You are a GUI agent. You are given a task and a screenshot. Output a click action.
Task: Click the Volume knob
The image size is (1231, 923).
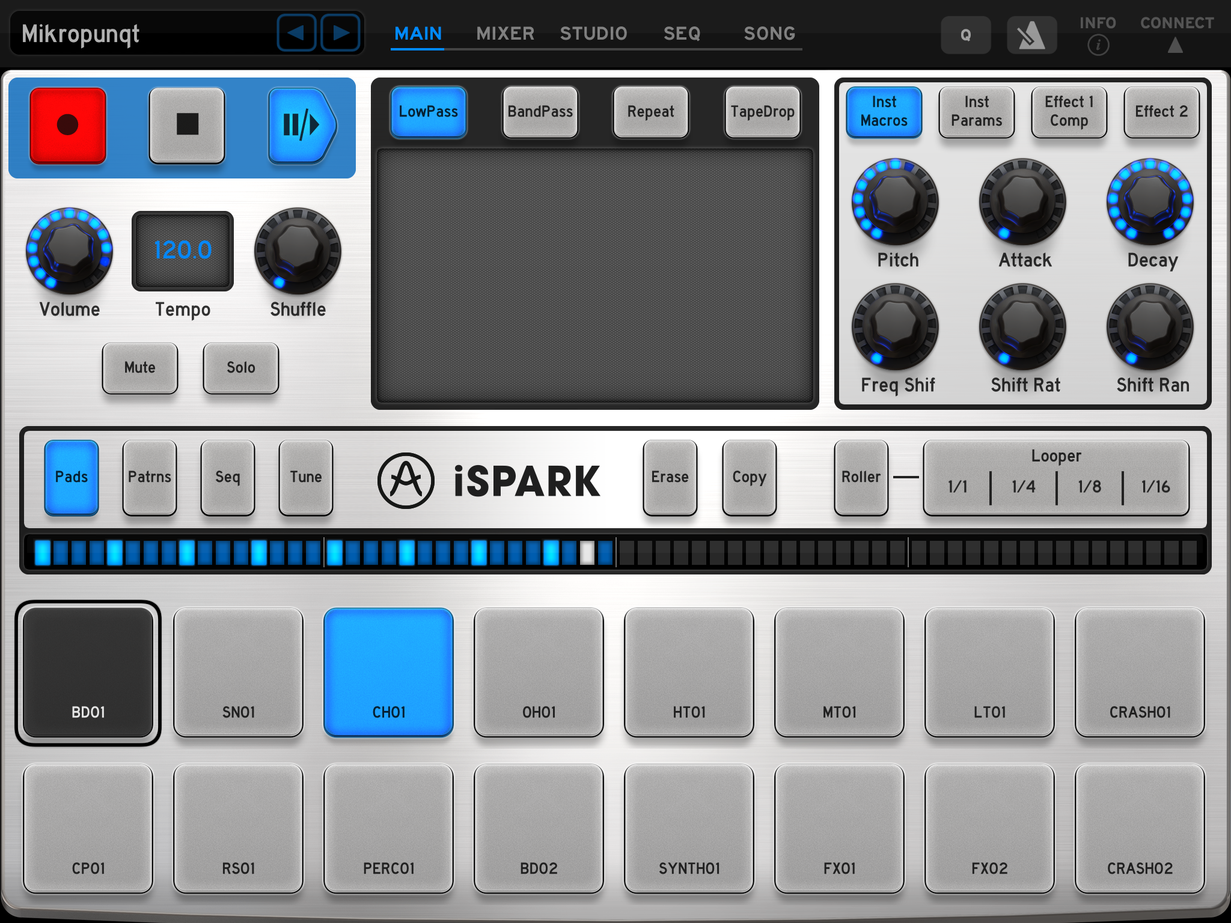coord(69,251)
